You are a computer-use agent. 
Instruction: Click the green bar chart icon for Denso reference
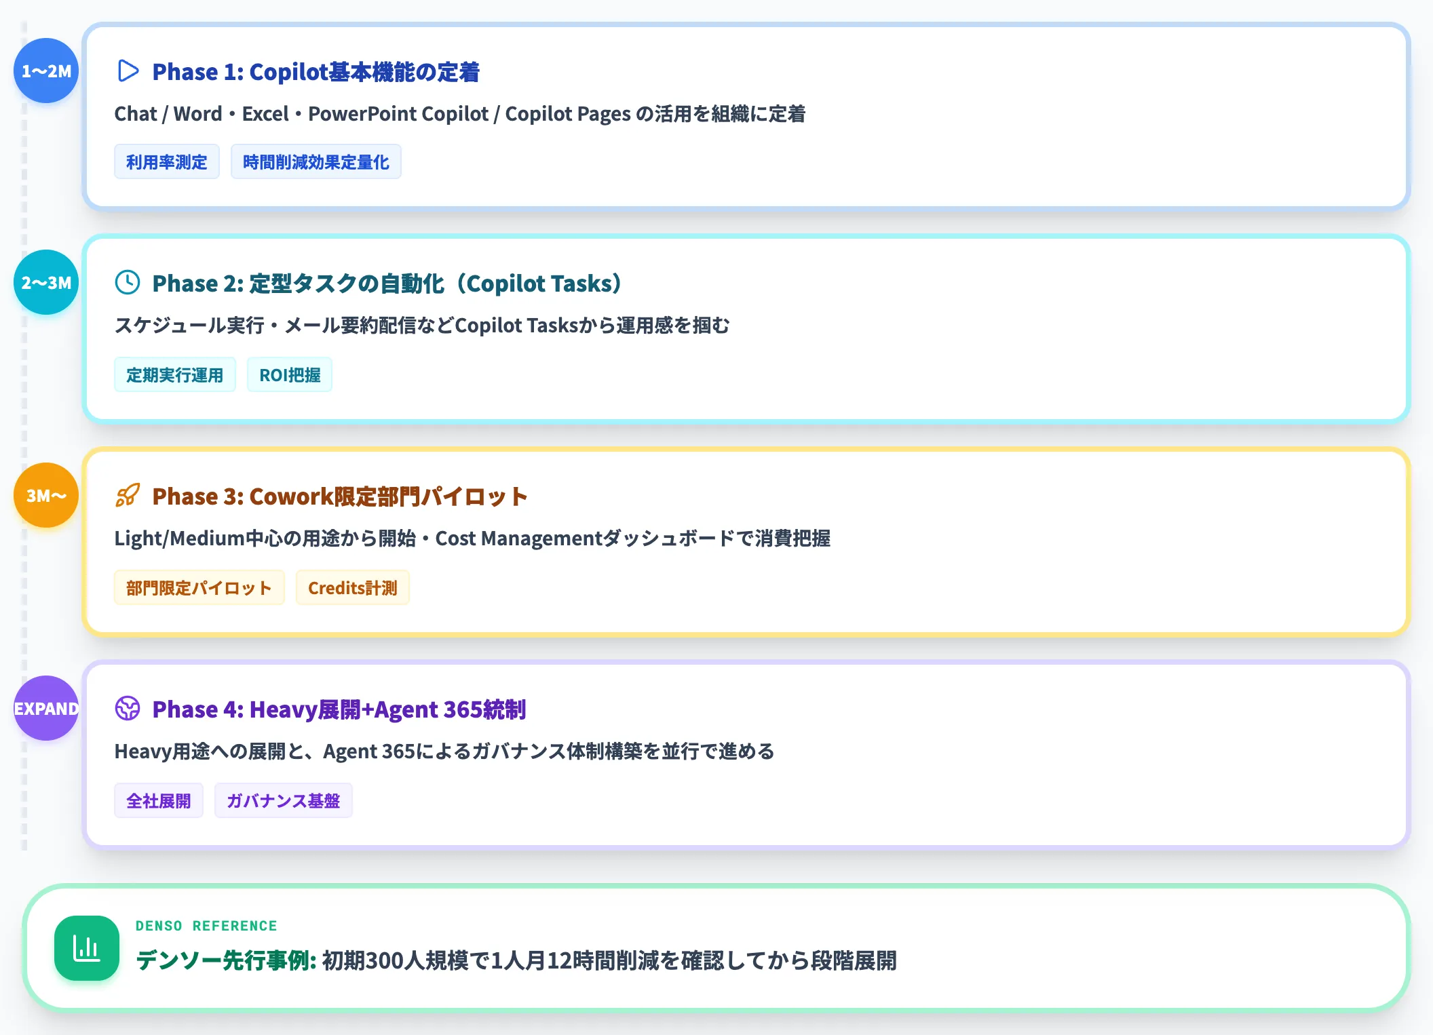[x=87, y=948]
